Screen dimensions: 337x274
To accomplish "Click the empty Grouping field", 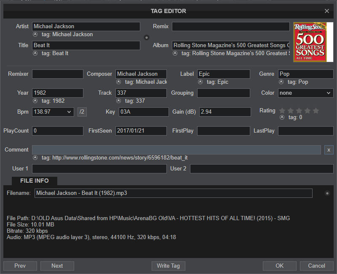I will (224, 93).
